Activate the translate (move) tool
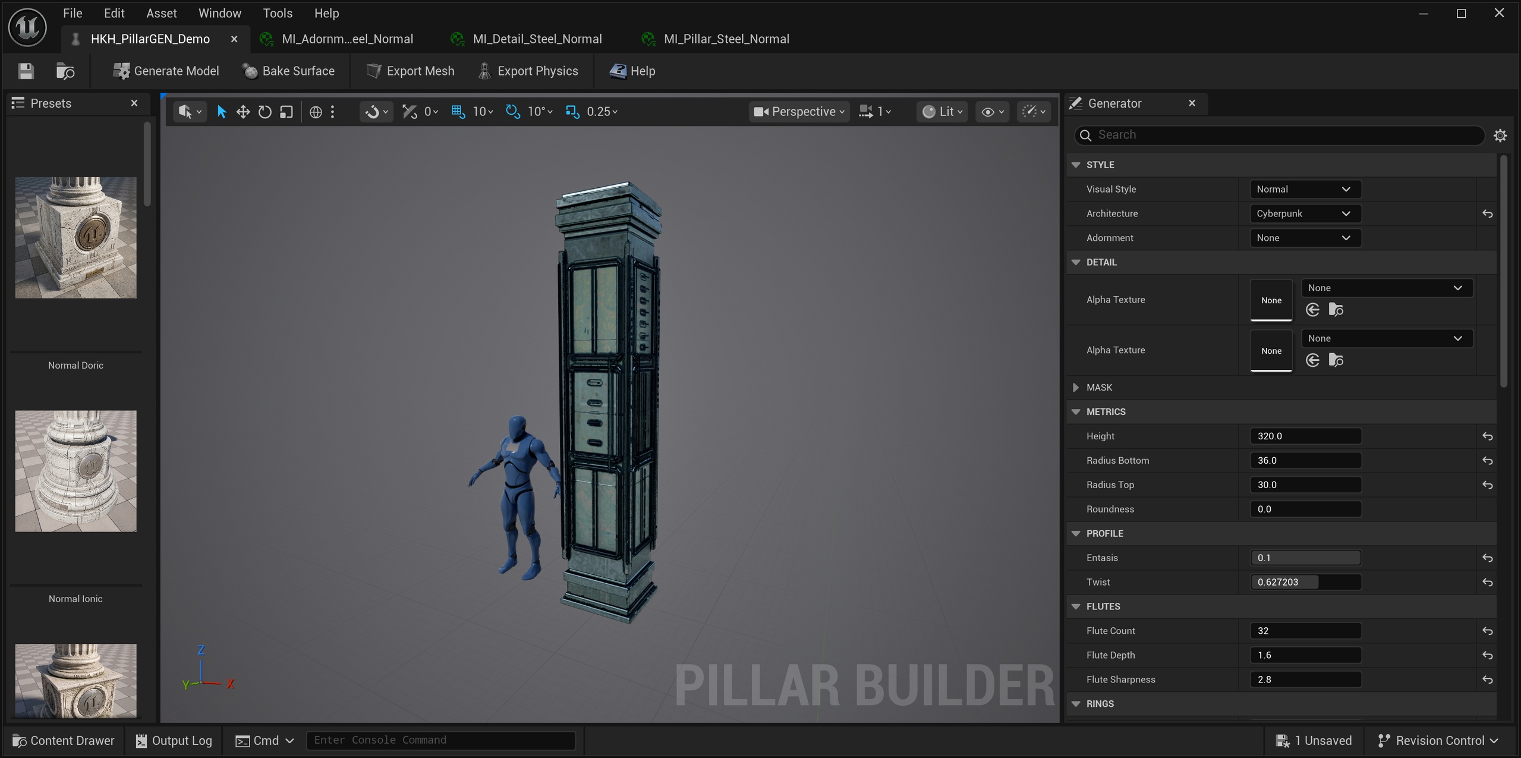 tap(243, 112)
